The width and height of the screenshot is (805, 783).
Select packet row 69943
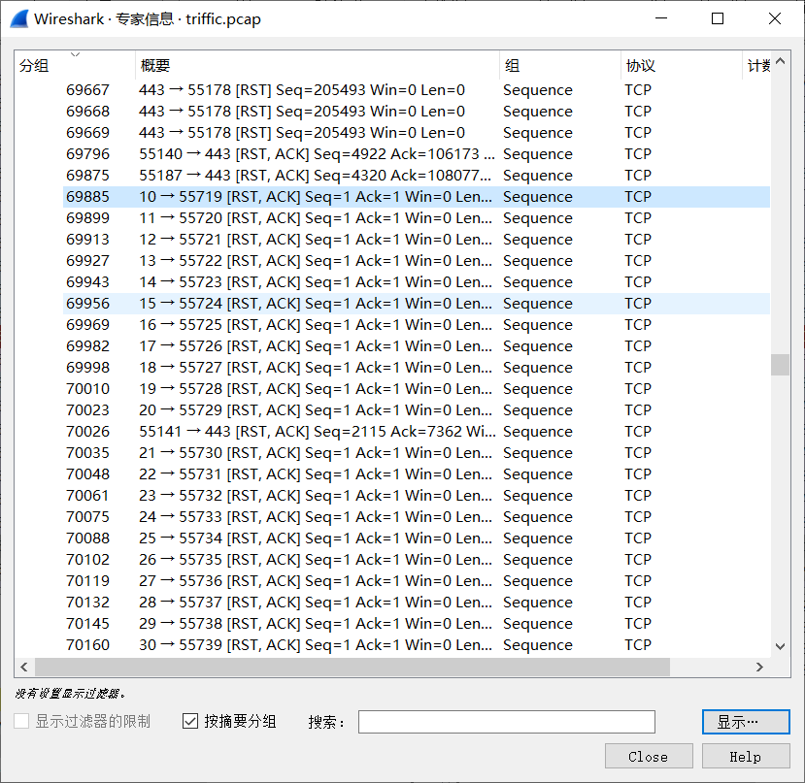pyautogui.click(x=417, y=282)
